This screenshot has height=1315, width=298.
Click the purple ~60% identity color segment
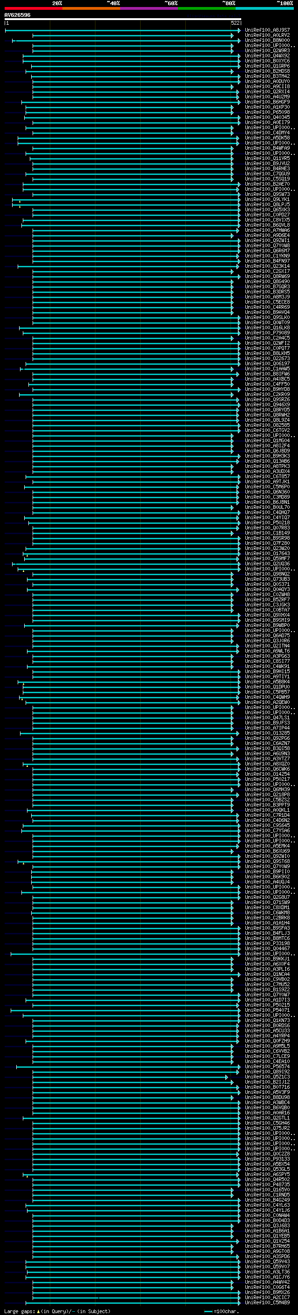149,8
